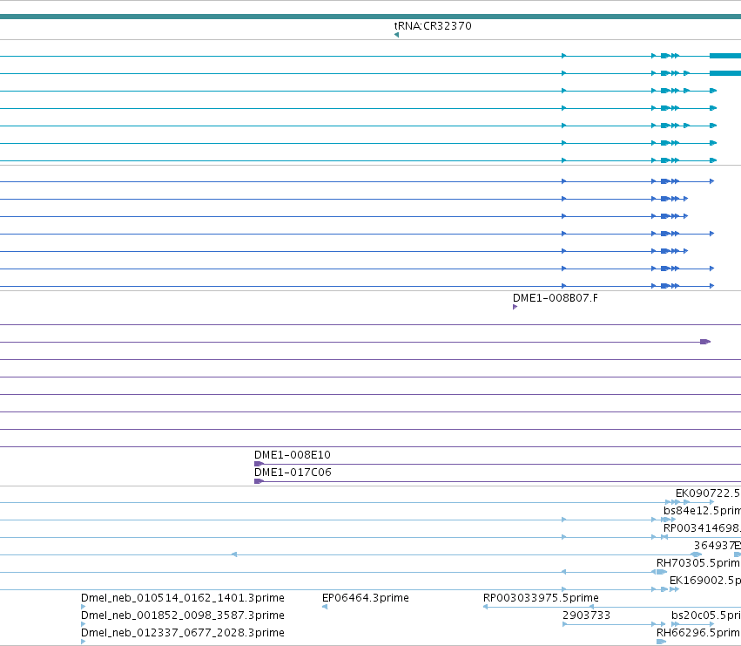The height and width of the screenshot is (646, 741).
Task: Select the RP003414698 label
Action: click(x=702, y=528)
